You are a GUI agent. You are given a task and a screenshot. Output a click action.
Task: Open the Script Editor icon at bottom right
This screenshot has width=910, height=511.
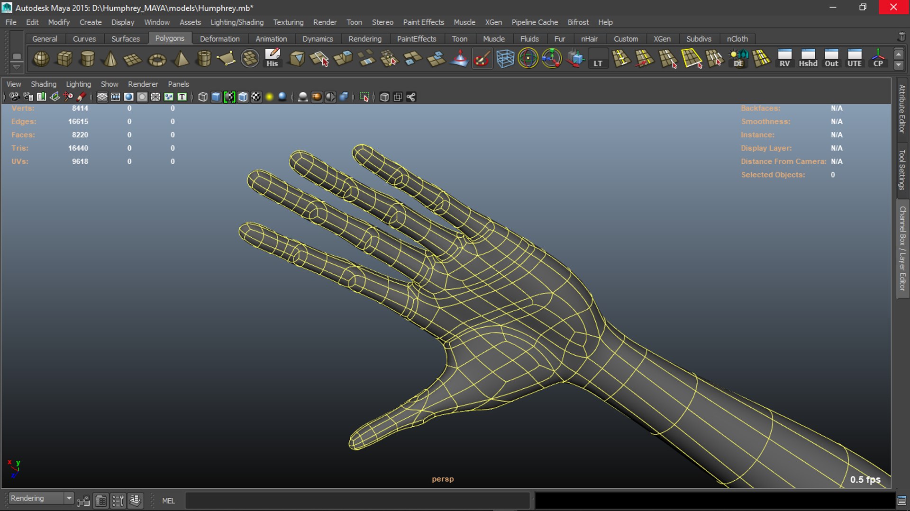pos(902,501)
